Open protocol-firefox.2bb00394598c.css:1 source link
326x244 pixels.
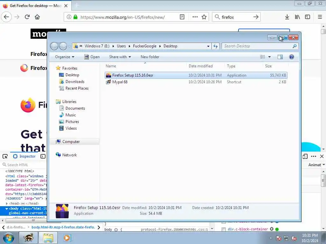click(x=174, y=229)
